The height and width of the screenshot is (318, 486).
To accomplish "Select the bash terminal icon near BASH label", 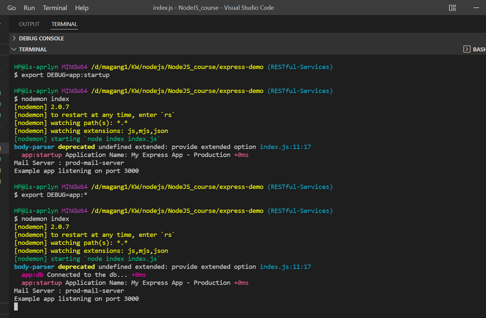I will (467, 49).
